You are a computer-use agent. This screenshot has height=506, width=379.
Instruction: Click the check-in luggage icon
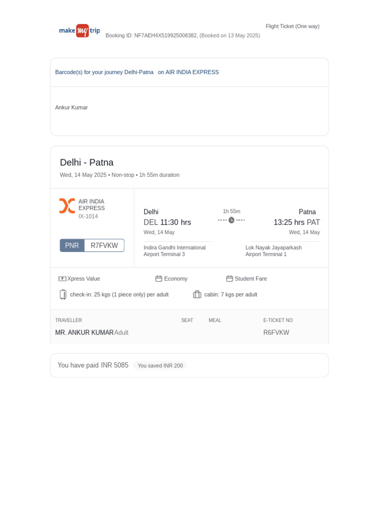(x=63, y=295)
